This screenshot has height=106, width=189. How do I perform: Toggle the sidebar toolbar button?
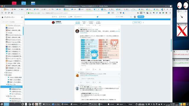(x=141, y=13)
